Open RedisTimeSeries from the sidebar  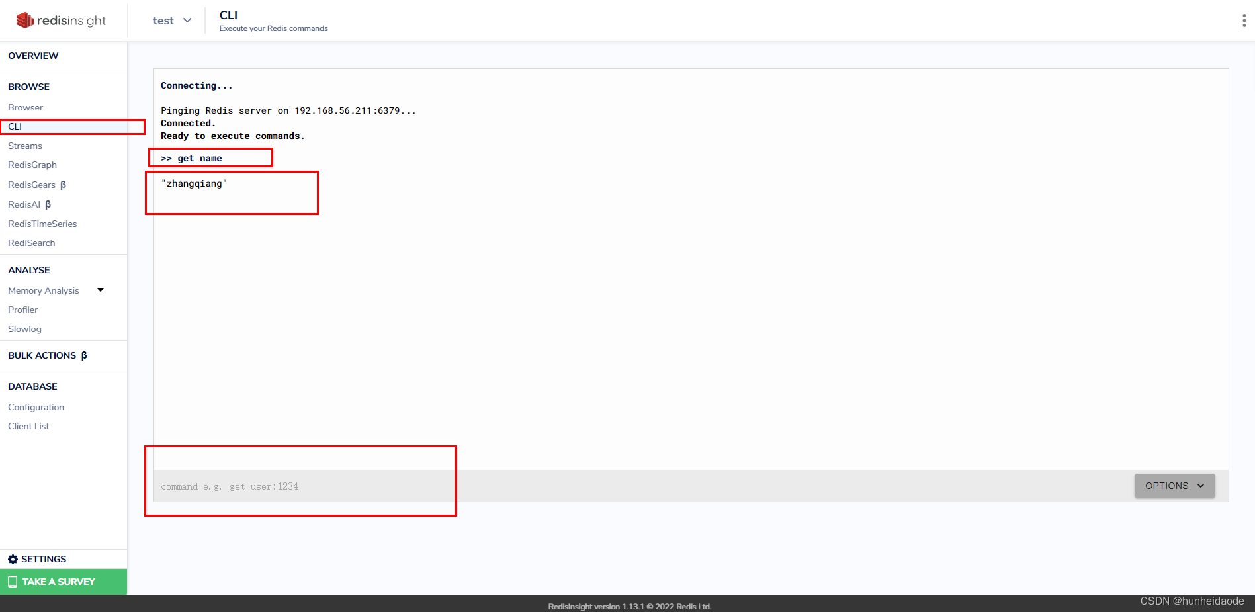pos(42,224)
